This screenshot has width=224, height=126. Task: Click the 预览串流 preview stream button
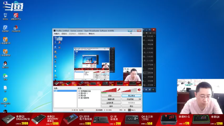[131, 103]
